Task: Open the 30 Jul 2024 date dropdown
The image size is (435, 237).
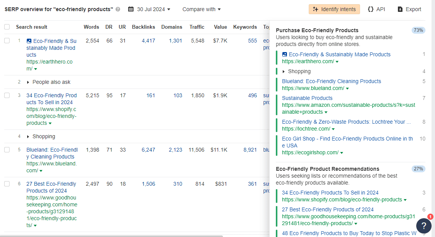Action: click(153, 9)
